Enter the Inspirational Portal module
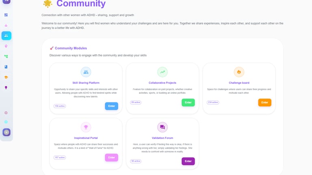 coord(111,158)
